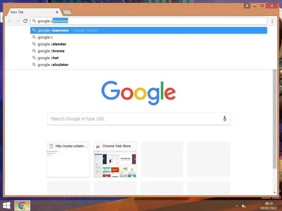Screen dimensions: 282x211
Task: Minimize the Chrome window
Action: [255, 6]
